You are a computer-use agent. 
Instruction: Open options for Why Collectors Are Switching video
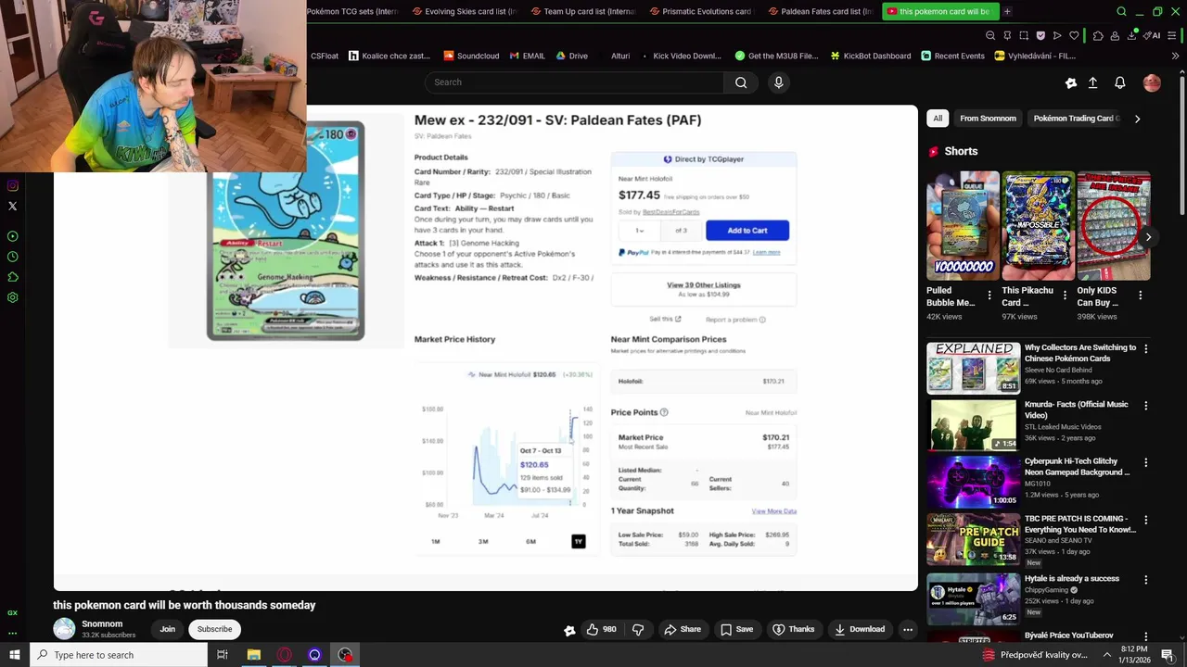1146,348
